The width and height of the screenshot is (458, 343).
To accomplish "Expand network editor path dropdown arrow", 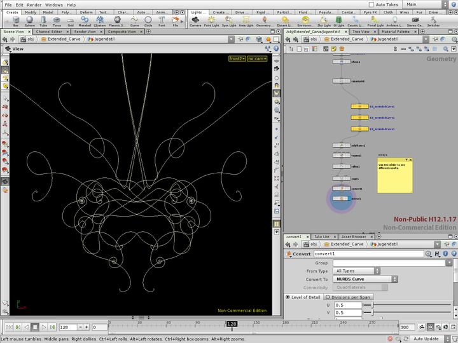I will coord(426,39).
